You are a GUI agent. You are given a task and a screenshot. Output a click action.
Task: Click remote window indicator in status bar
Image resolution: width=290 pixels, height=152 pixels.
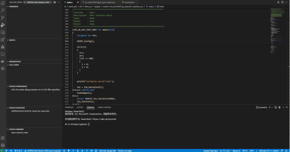2,151
